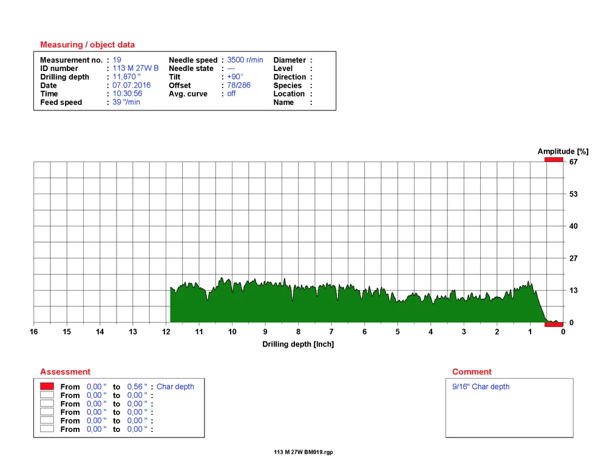
Task: Click the 'Species' field label
Action: click(x=287, y=86)
